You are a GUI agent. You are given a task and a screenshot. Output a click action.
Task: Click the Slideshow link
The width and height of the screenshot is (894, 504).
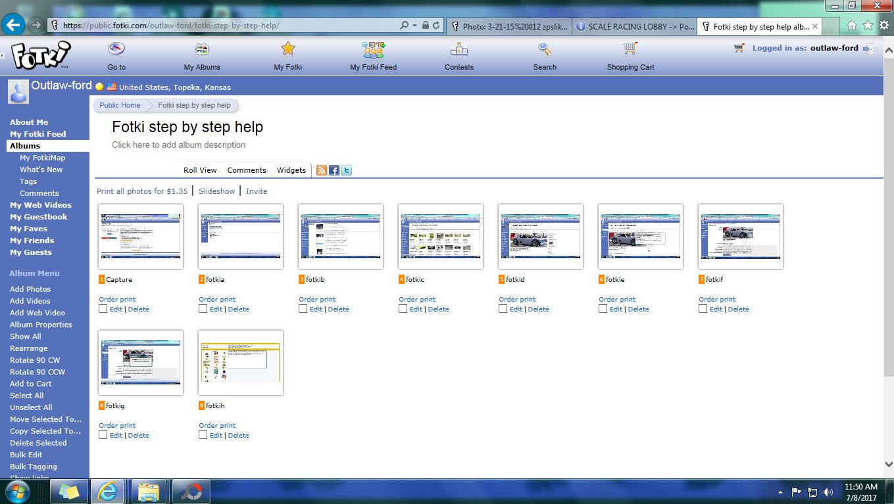point(217,191)
